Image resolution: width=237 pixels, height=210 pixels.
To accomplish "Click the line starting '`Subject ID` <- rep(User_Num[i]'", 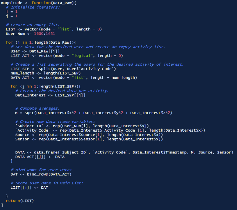I will pyautogui.click(x=82, y=126).
